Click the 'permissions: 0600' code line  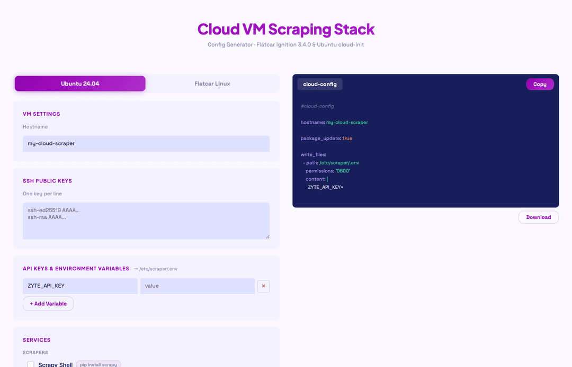pyautogui.click(x=328, y=171)
